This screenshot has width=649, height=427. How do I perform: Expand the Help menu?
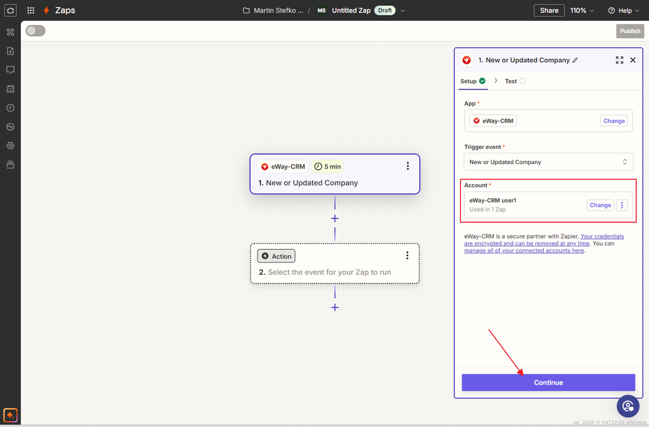pyautogui.click(x=624, y=10)
